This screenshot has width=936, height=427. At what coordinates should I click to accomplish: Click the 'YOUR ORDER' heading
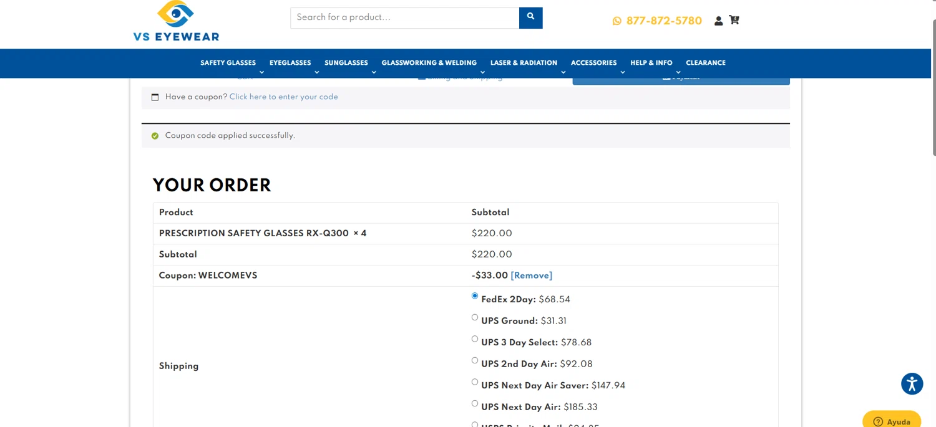point(212,186)
